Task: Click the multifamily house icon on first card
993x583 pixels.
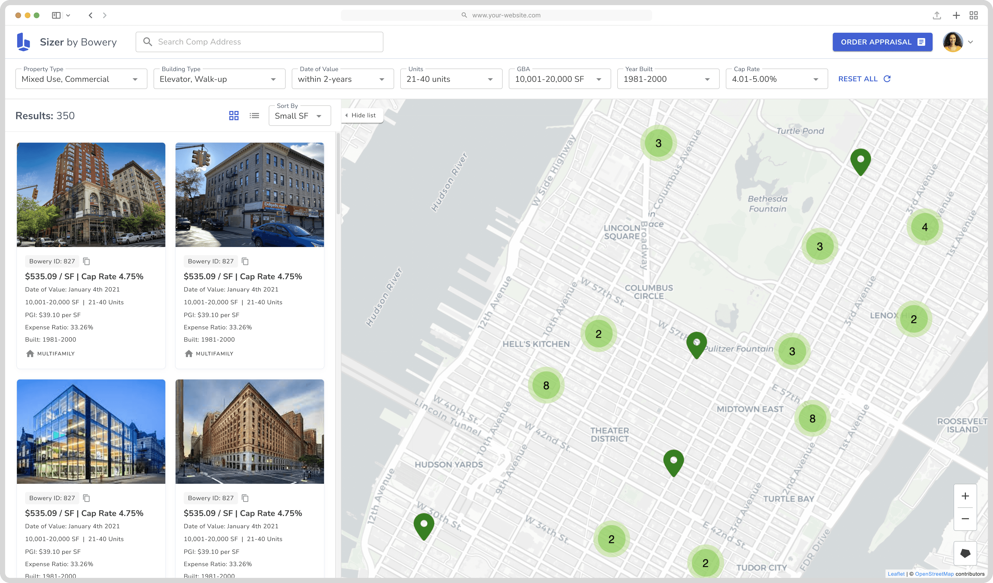Action: 30,353
